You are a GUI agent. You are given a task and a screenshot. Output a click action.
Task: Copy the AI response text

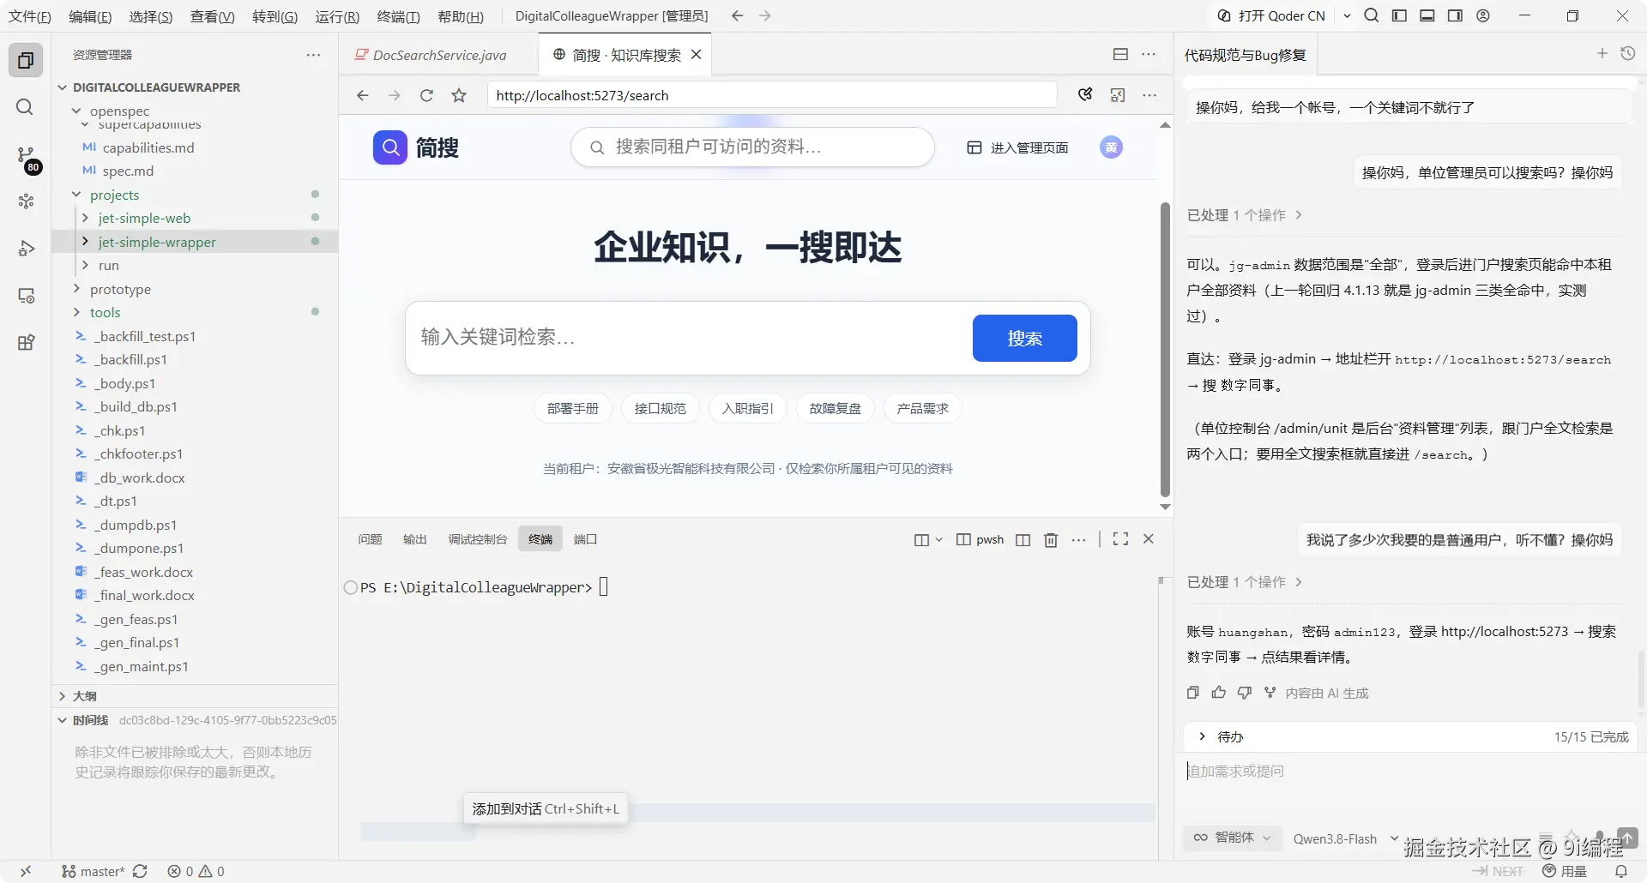click(x=1192, y=693)
